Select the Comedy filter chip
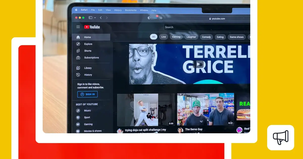Viewport: 303px width, 159px height. tap(206, 37)
